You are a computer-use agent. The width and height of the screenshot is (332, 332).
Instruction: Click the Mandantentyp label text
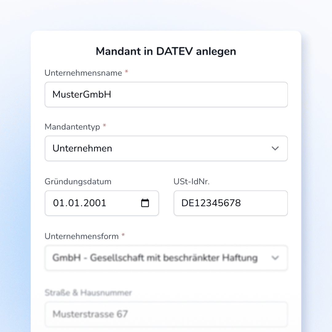coord(72,127)
